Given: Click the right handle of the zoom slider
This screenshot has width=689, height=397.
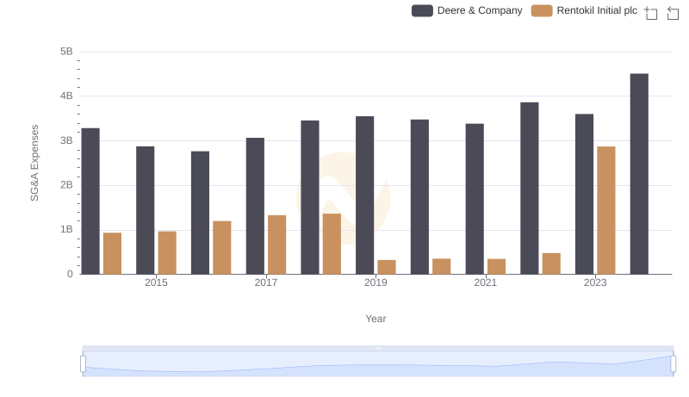Looking at the screenshot, I should 673,363.
